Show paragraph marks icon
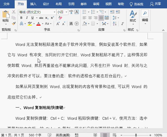Screen dimensions: 167x137 coord(122,24)
